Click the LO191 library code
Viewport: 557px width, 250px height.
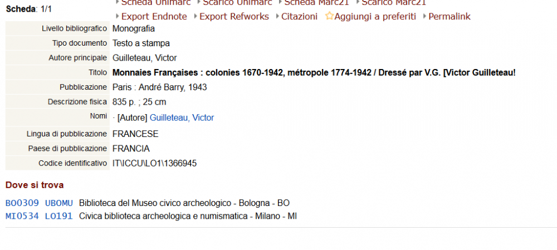59,216
